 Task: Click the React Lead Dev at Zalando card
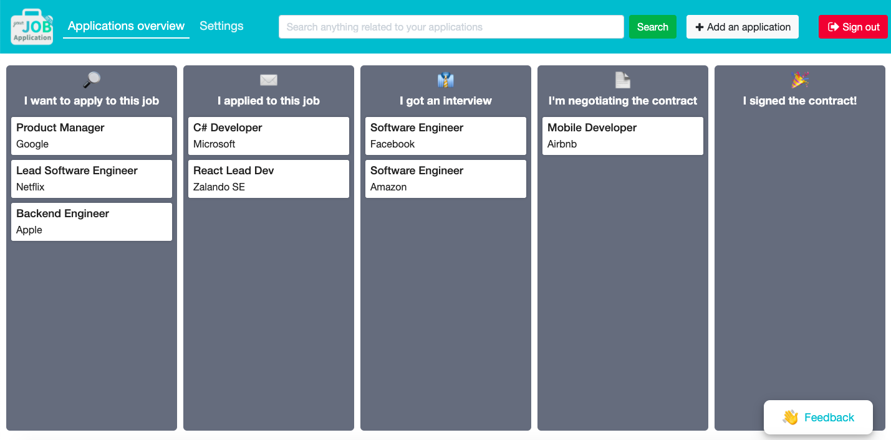pos(268,179)
